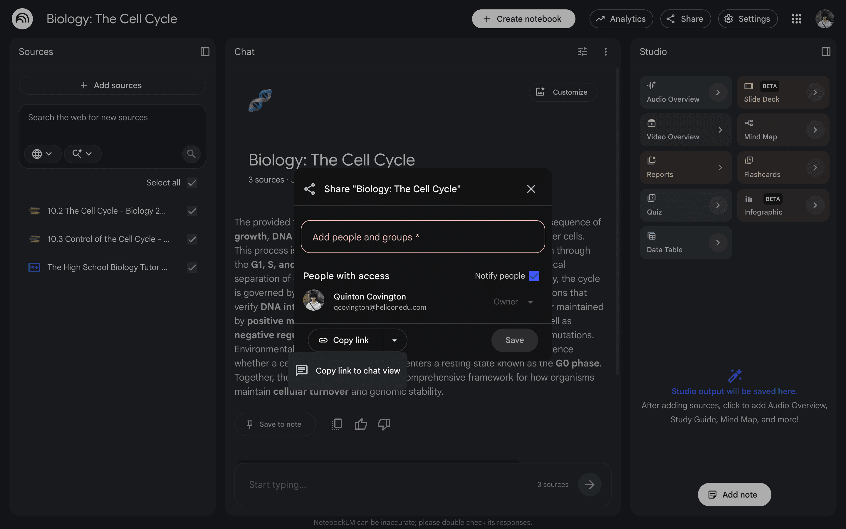Open Mind Map tile
Screen dimensions: 846x529
[783, 130]
